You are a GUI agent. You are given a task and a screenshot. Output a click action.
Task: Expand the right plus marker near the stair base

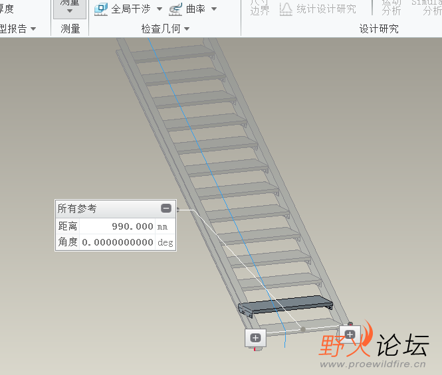click(x=350, y=335)
